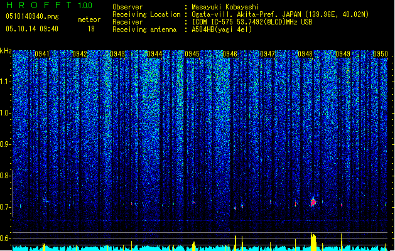Click the 0942 time marker
Image resolution: width=395 pixels, height=251 pixels.
coord(80,54)
